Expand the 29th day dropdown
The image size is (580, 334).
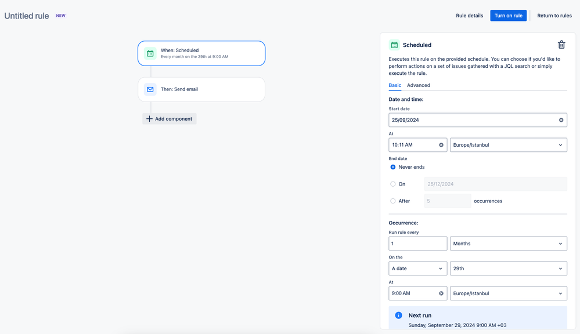[508, 268]
